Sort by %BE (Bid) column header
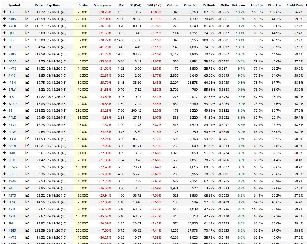Viewport: 307px width, 244px height. pos(154,5)
